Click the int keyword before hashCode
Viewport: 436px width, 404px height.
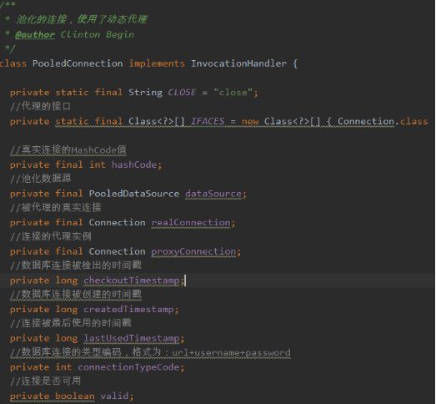pos(98,164)
